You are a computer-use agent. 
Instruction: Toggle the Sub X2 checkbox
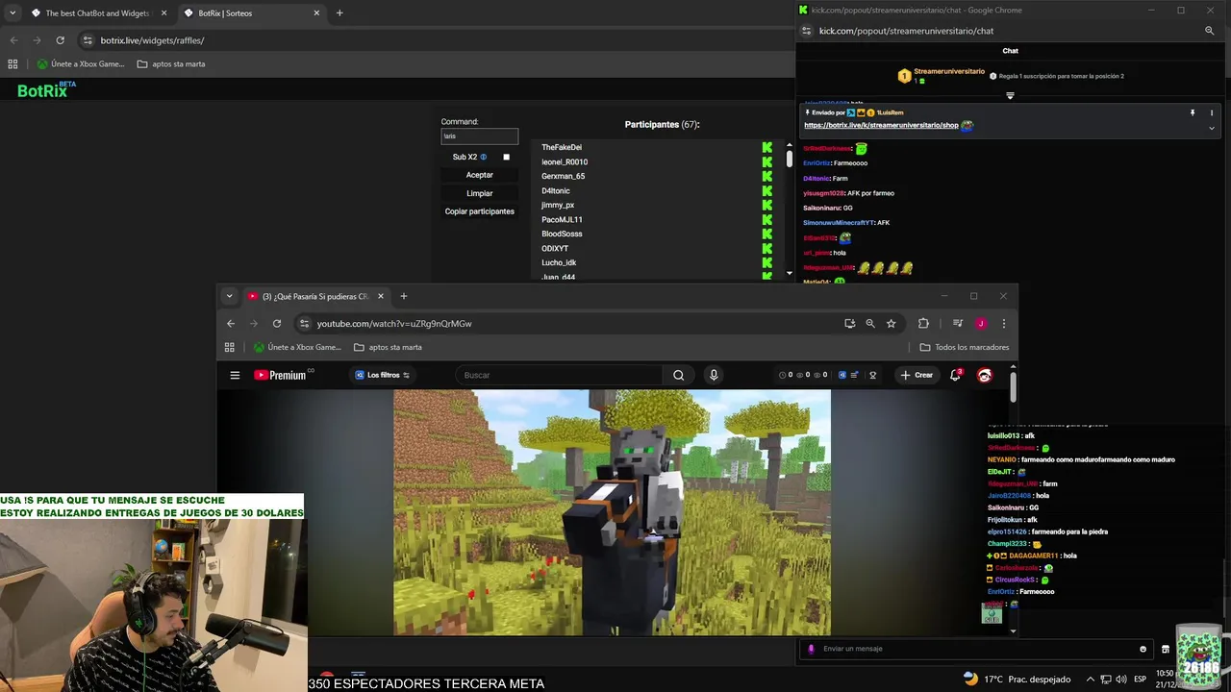[x=506, y=157]
